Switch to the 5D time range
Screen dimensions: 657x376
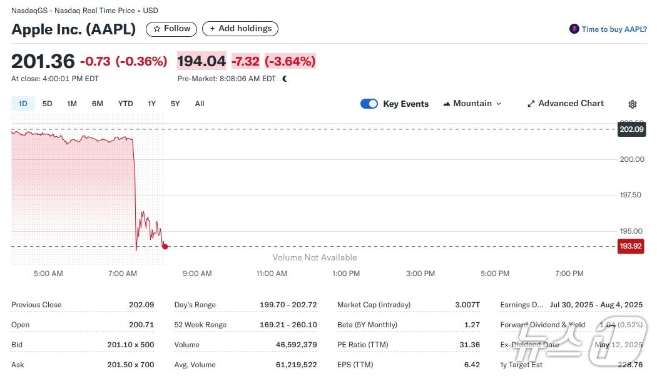tap(48, 104)
